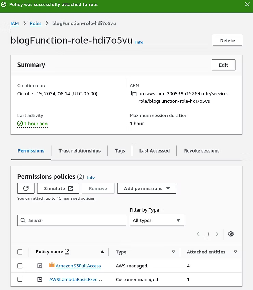Click the Delete role button

click(x=227, y=41)
